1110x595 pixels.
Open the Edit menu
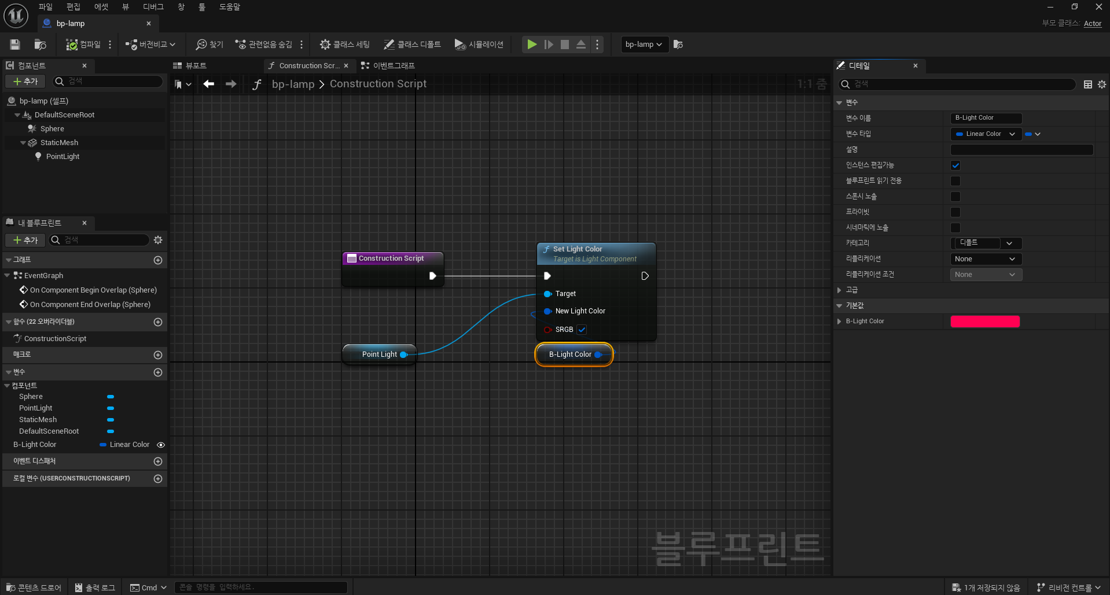73,7
